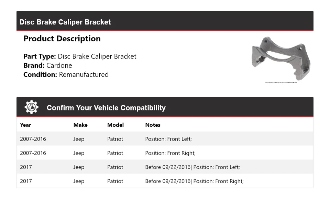Click the Brand: Cardone text
This screenshot has width=330, height=199.
(48, 65)
